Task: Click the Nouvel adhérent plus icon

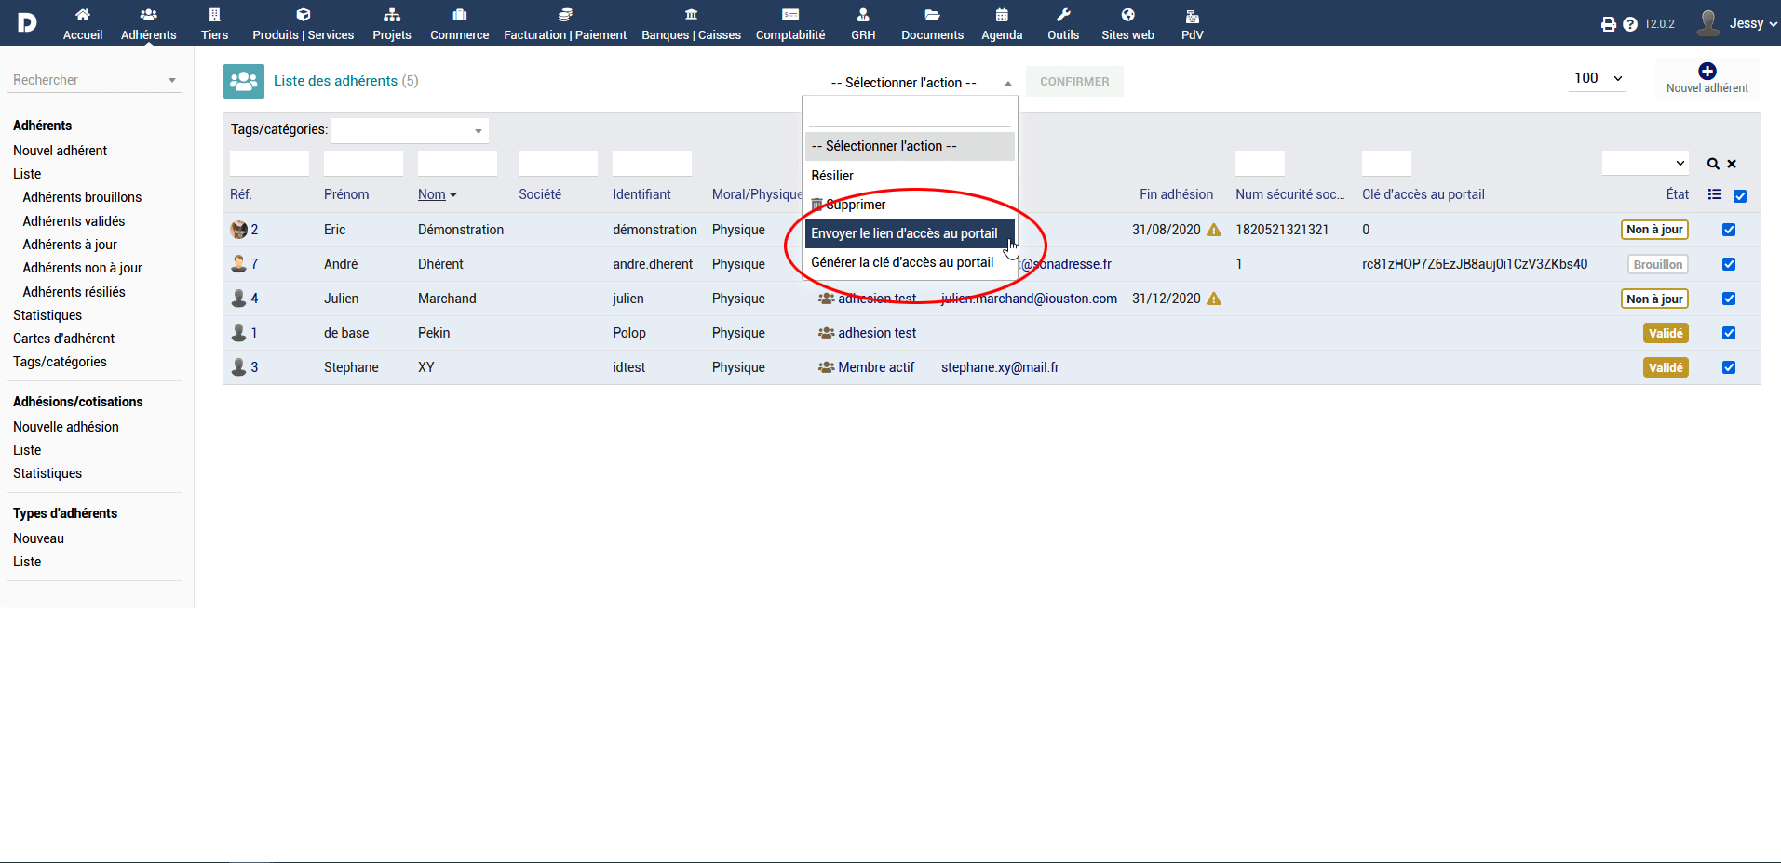Action: (1707, 72)
